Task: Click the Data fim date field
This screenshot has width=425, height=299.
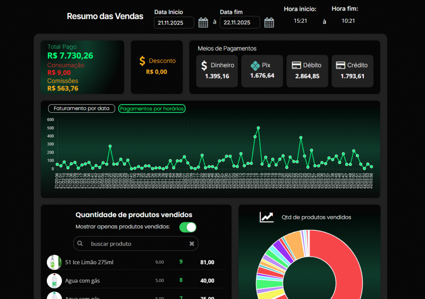Action: point(239,22)
